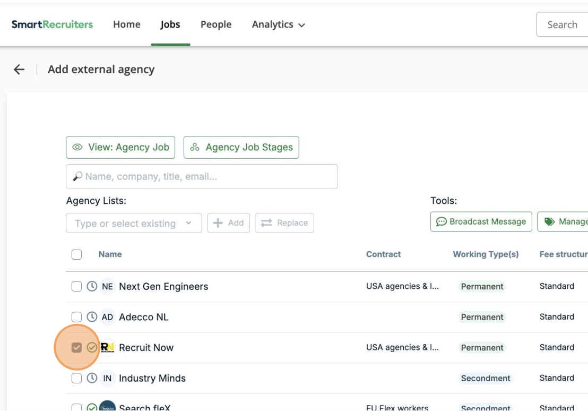Sort by the Working Type(s) column header
Image resolution: width=588 pixels, height=411 pixels.
click(x=486, y=254)
